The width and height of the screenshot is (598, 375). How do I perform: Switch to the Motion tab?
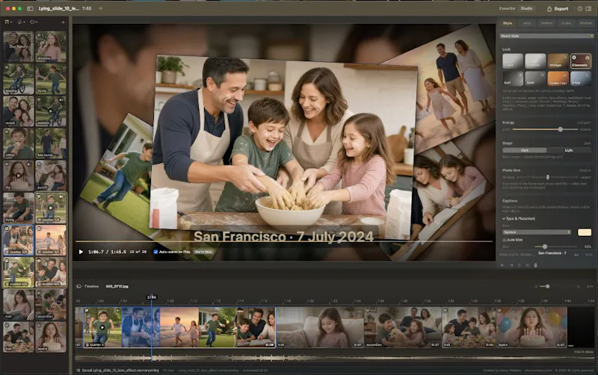click(546, 23)
